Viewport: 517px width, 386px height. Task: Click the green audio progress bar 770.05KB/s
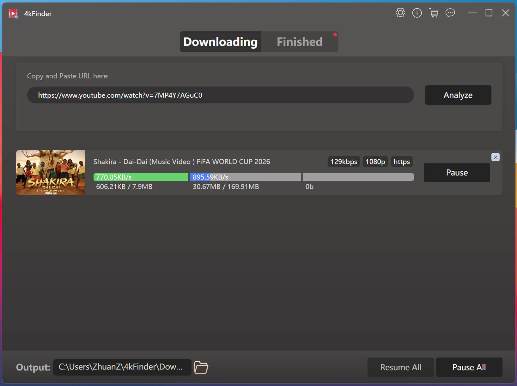pyautogui.click(x=141, y=177)
